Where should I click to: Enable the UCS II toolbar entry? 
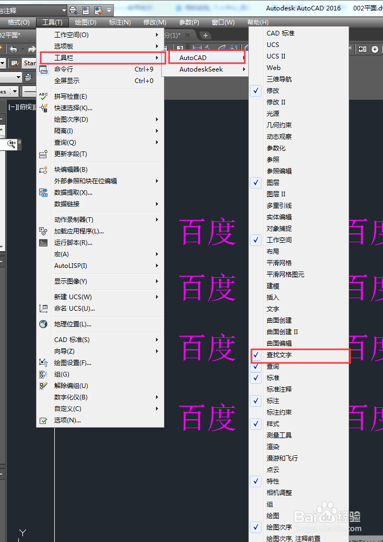click(x=299, y=56)
